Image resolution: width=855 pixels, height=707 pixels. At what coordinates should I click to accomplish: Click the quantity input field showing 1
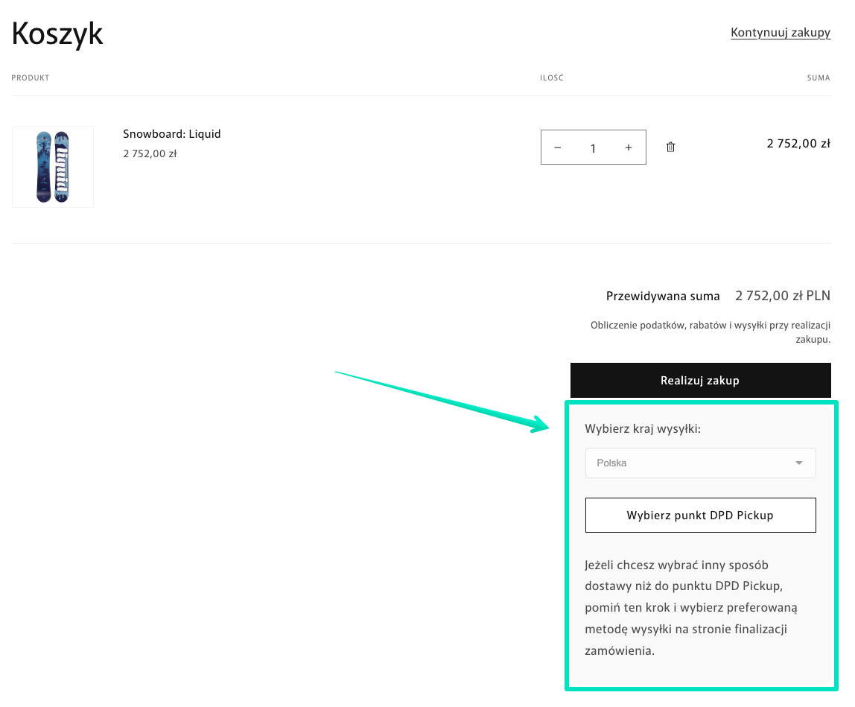tap(593, 148)
